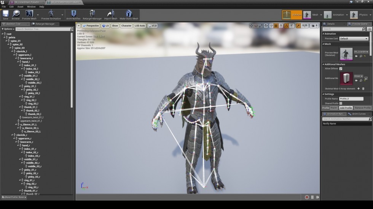Open the viewport options arrow dropdown
The width and height of the screenshot is (373, 209).
(78, 25)
